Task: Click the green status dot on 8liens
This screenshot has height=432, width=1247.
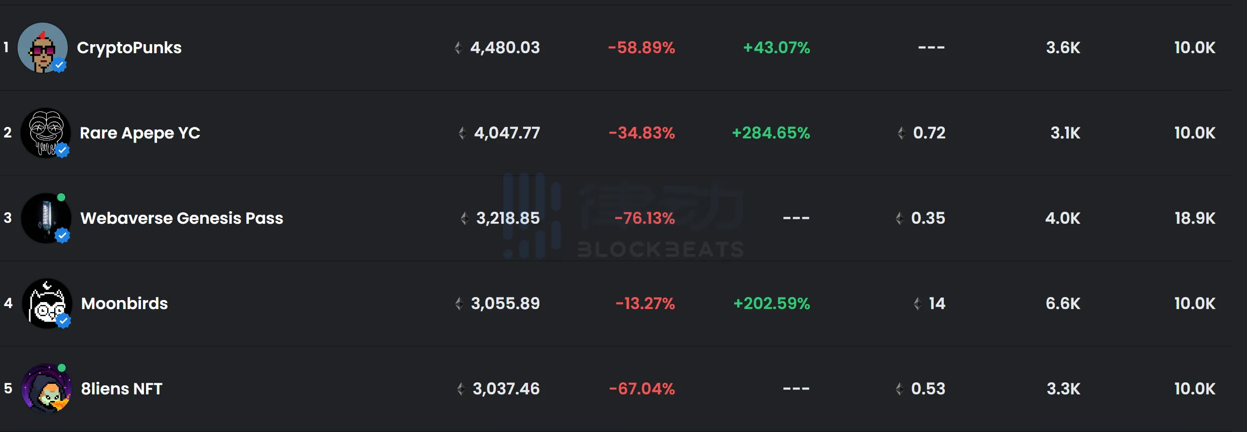Action: point(62,368)
